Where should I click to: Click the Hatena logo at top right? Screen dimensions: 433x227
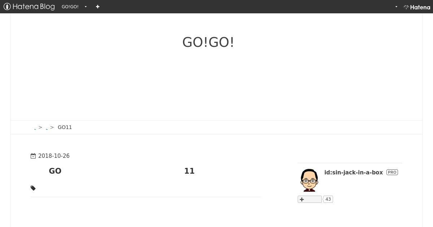coord(417,7)
